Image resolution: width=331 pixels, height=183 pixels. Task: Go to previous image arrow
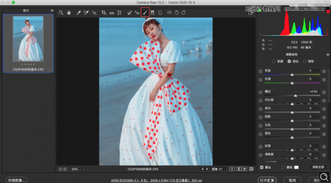click(x=202, y=169)
